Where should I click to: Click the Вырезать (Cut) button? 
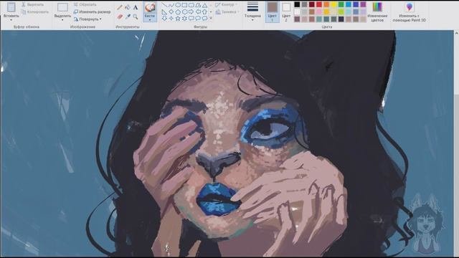(x=33, y=4)
